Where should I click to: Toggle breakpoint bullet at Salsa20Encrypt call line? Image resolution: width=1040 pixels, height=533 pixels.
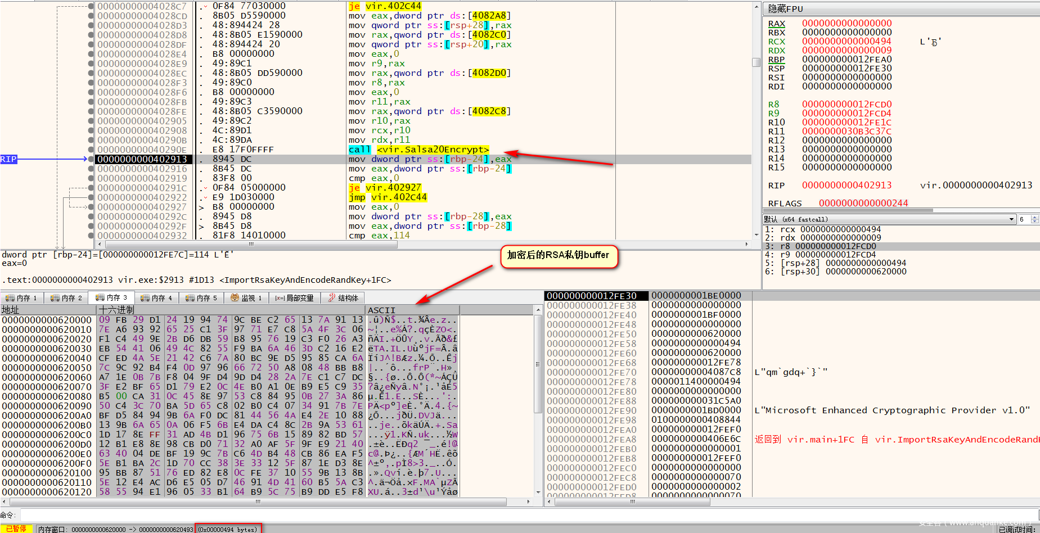tap(91, 150)
